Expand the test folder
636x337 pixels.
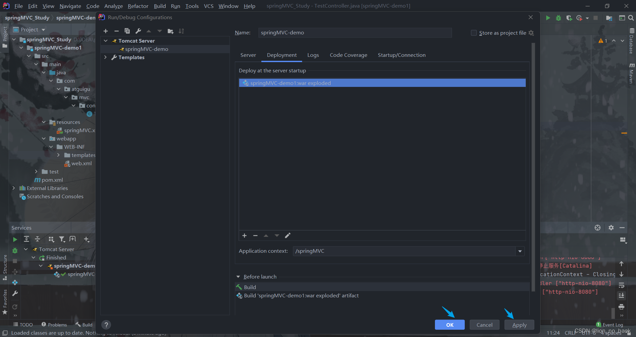[x=36, y=171]
